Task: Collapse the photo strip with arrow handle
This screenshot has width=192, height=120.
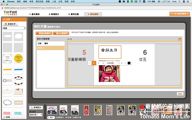Action: click(45, 112)
